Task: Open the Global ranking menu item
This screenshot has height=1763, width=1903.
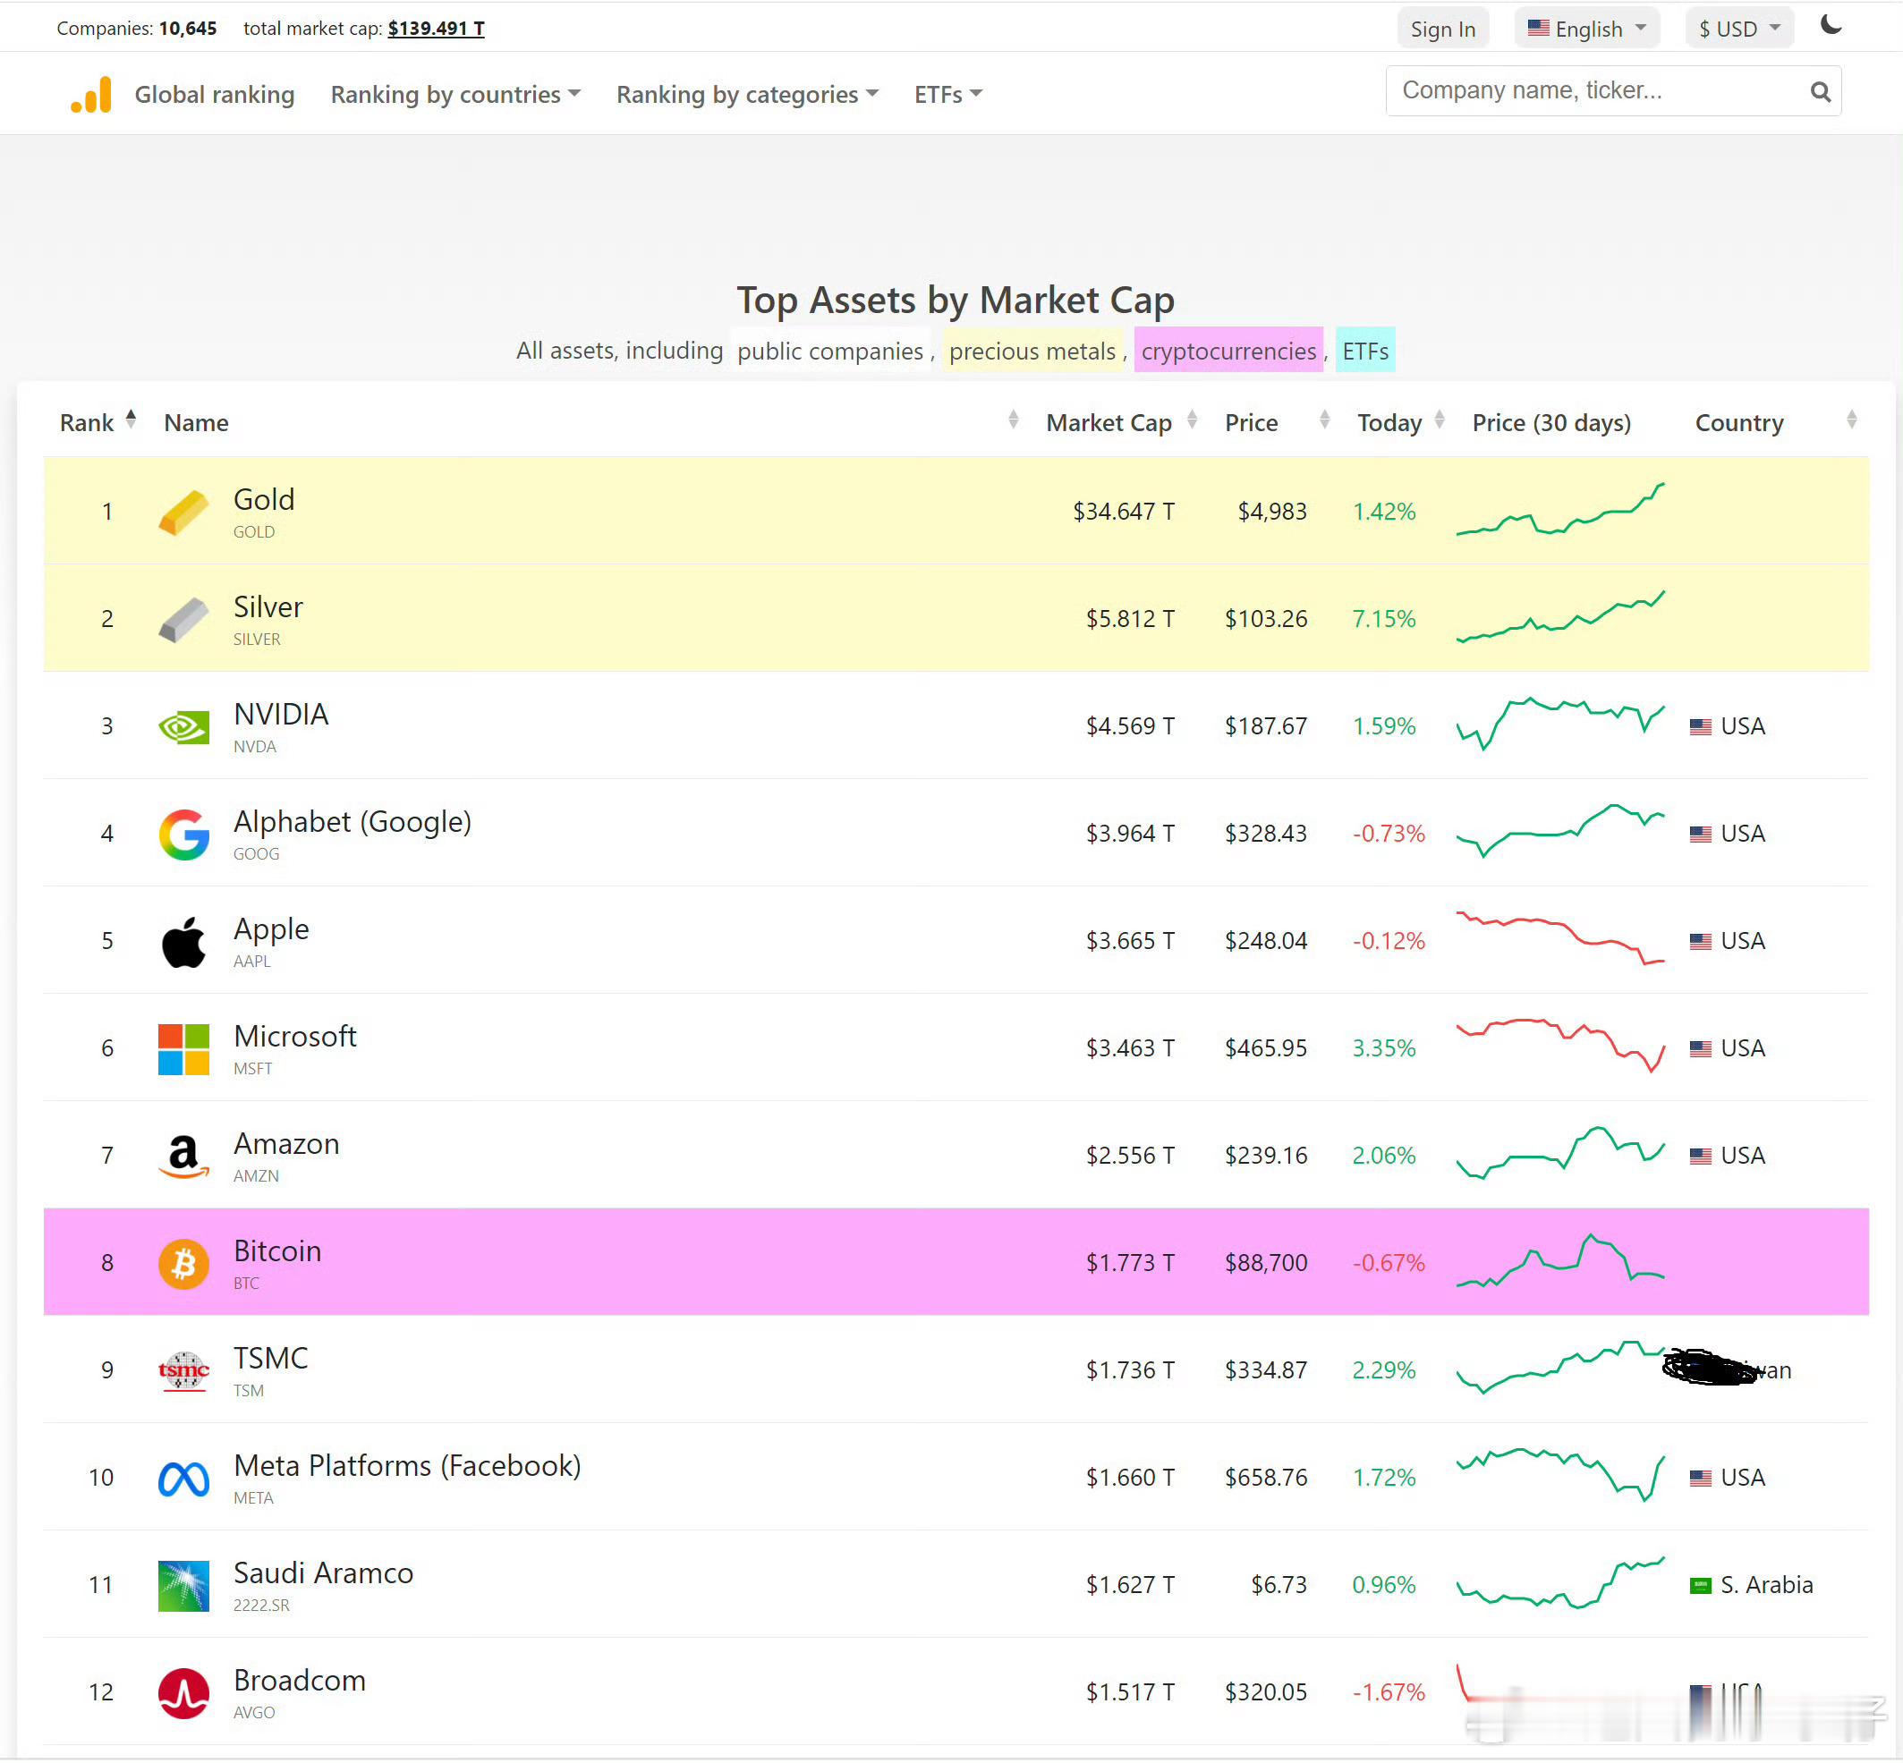Action: (x=215, y=95)
